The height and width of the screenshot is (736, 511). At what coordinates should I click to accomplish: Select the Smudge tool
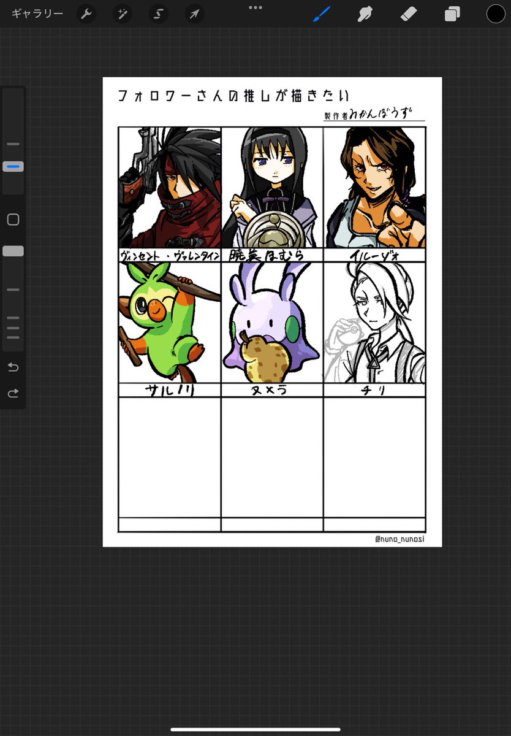pyautogui.click(x=366, y=13)
